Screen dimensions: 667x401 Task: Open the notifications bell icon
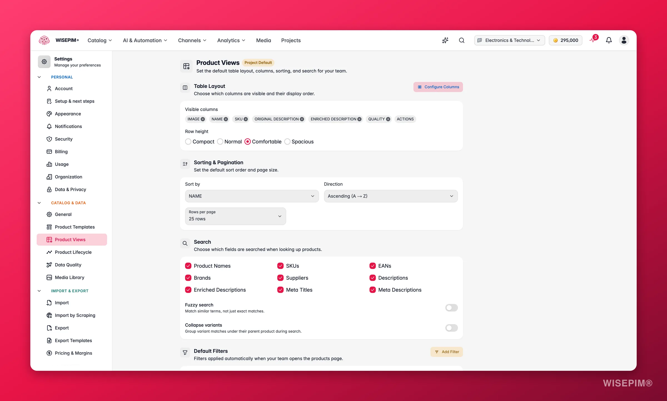[609, 40]
